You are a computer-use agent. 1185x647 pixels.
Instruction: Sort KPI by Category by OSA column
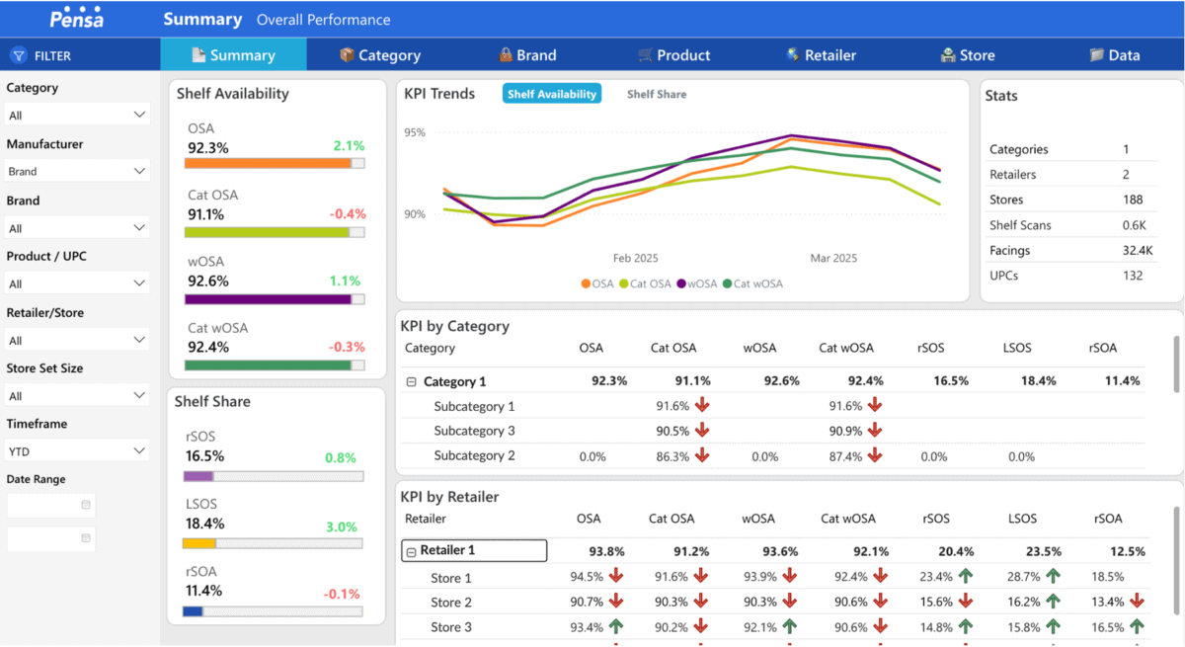click(591, 348)
